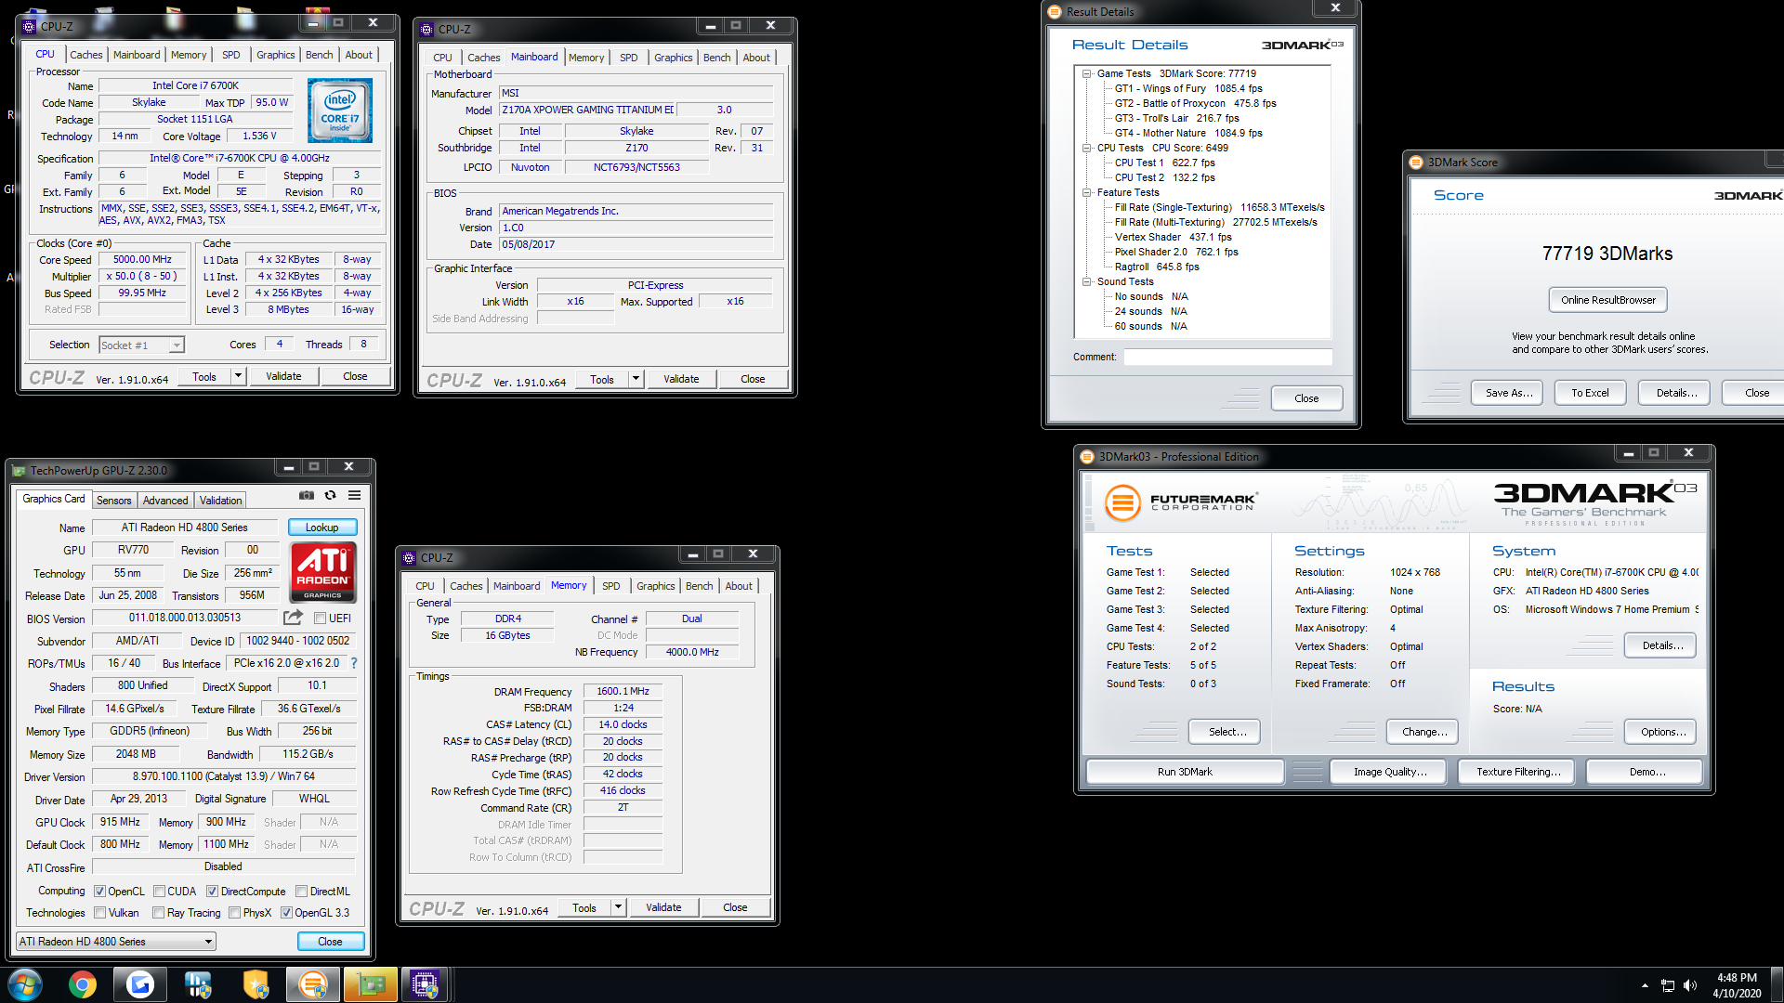Screen dimensions: 1784x1003
Task: Click the Online ResultBrowser button
Action: click(x=1608, y=300)
